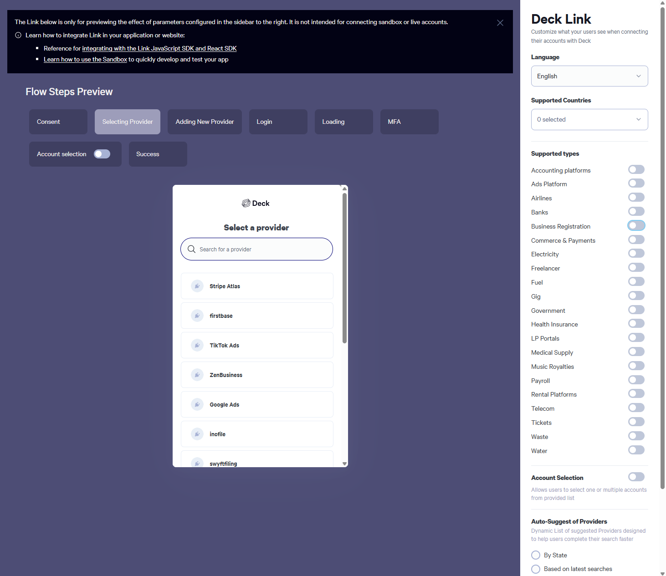Enable the Freelancer toggle

(636, 267)
